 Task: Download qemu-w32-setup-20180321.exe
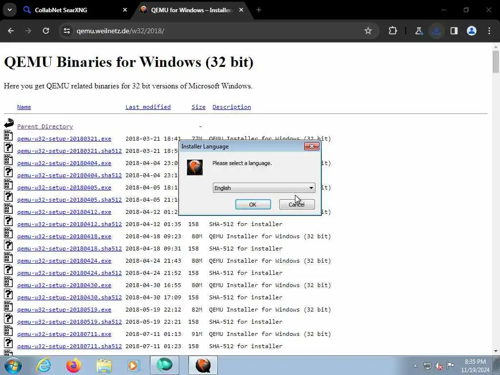[x=64, y=139]
